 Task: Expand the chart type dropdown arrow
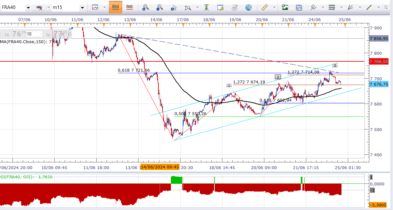point(104,7)
